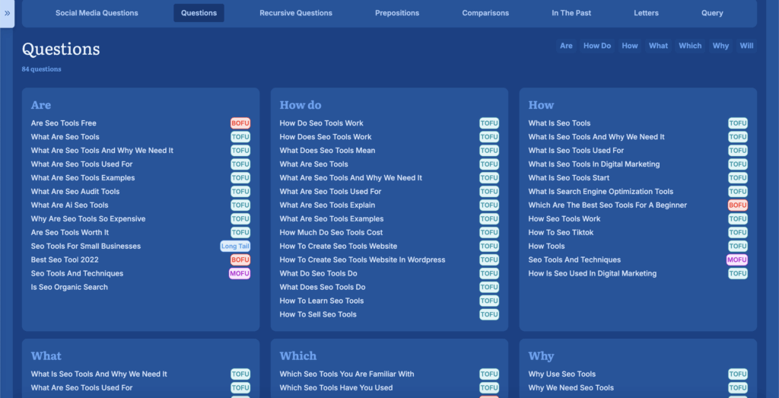This screenshot has width=779, height=398.
Task: Click BOFU badge next to Best Seo Tool 2022
Action: 240,260
